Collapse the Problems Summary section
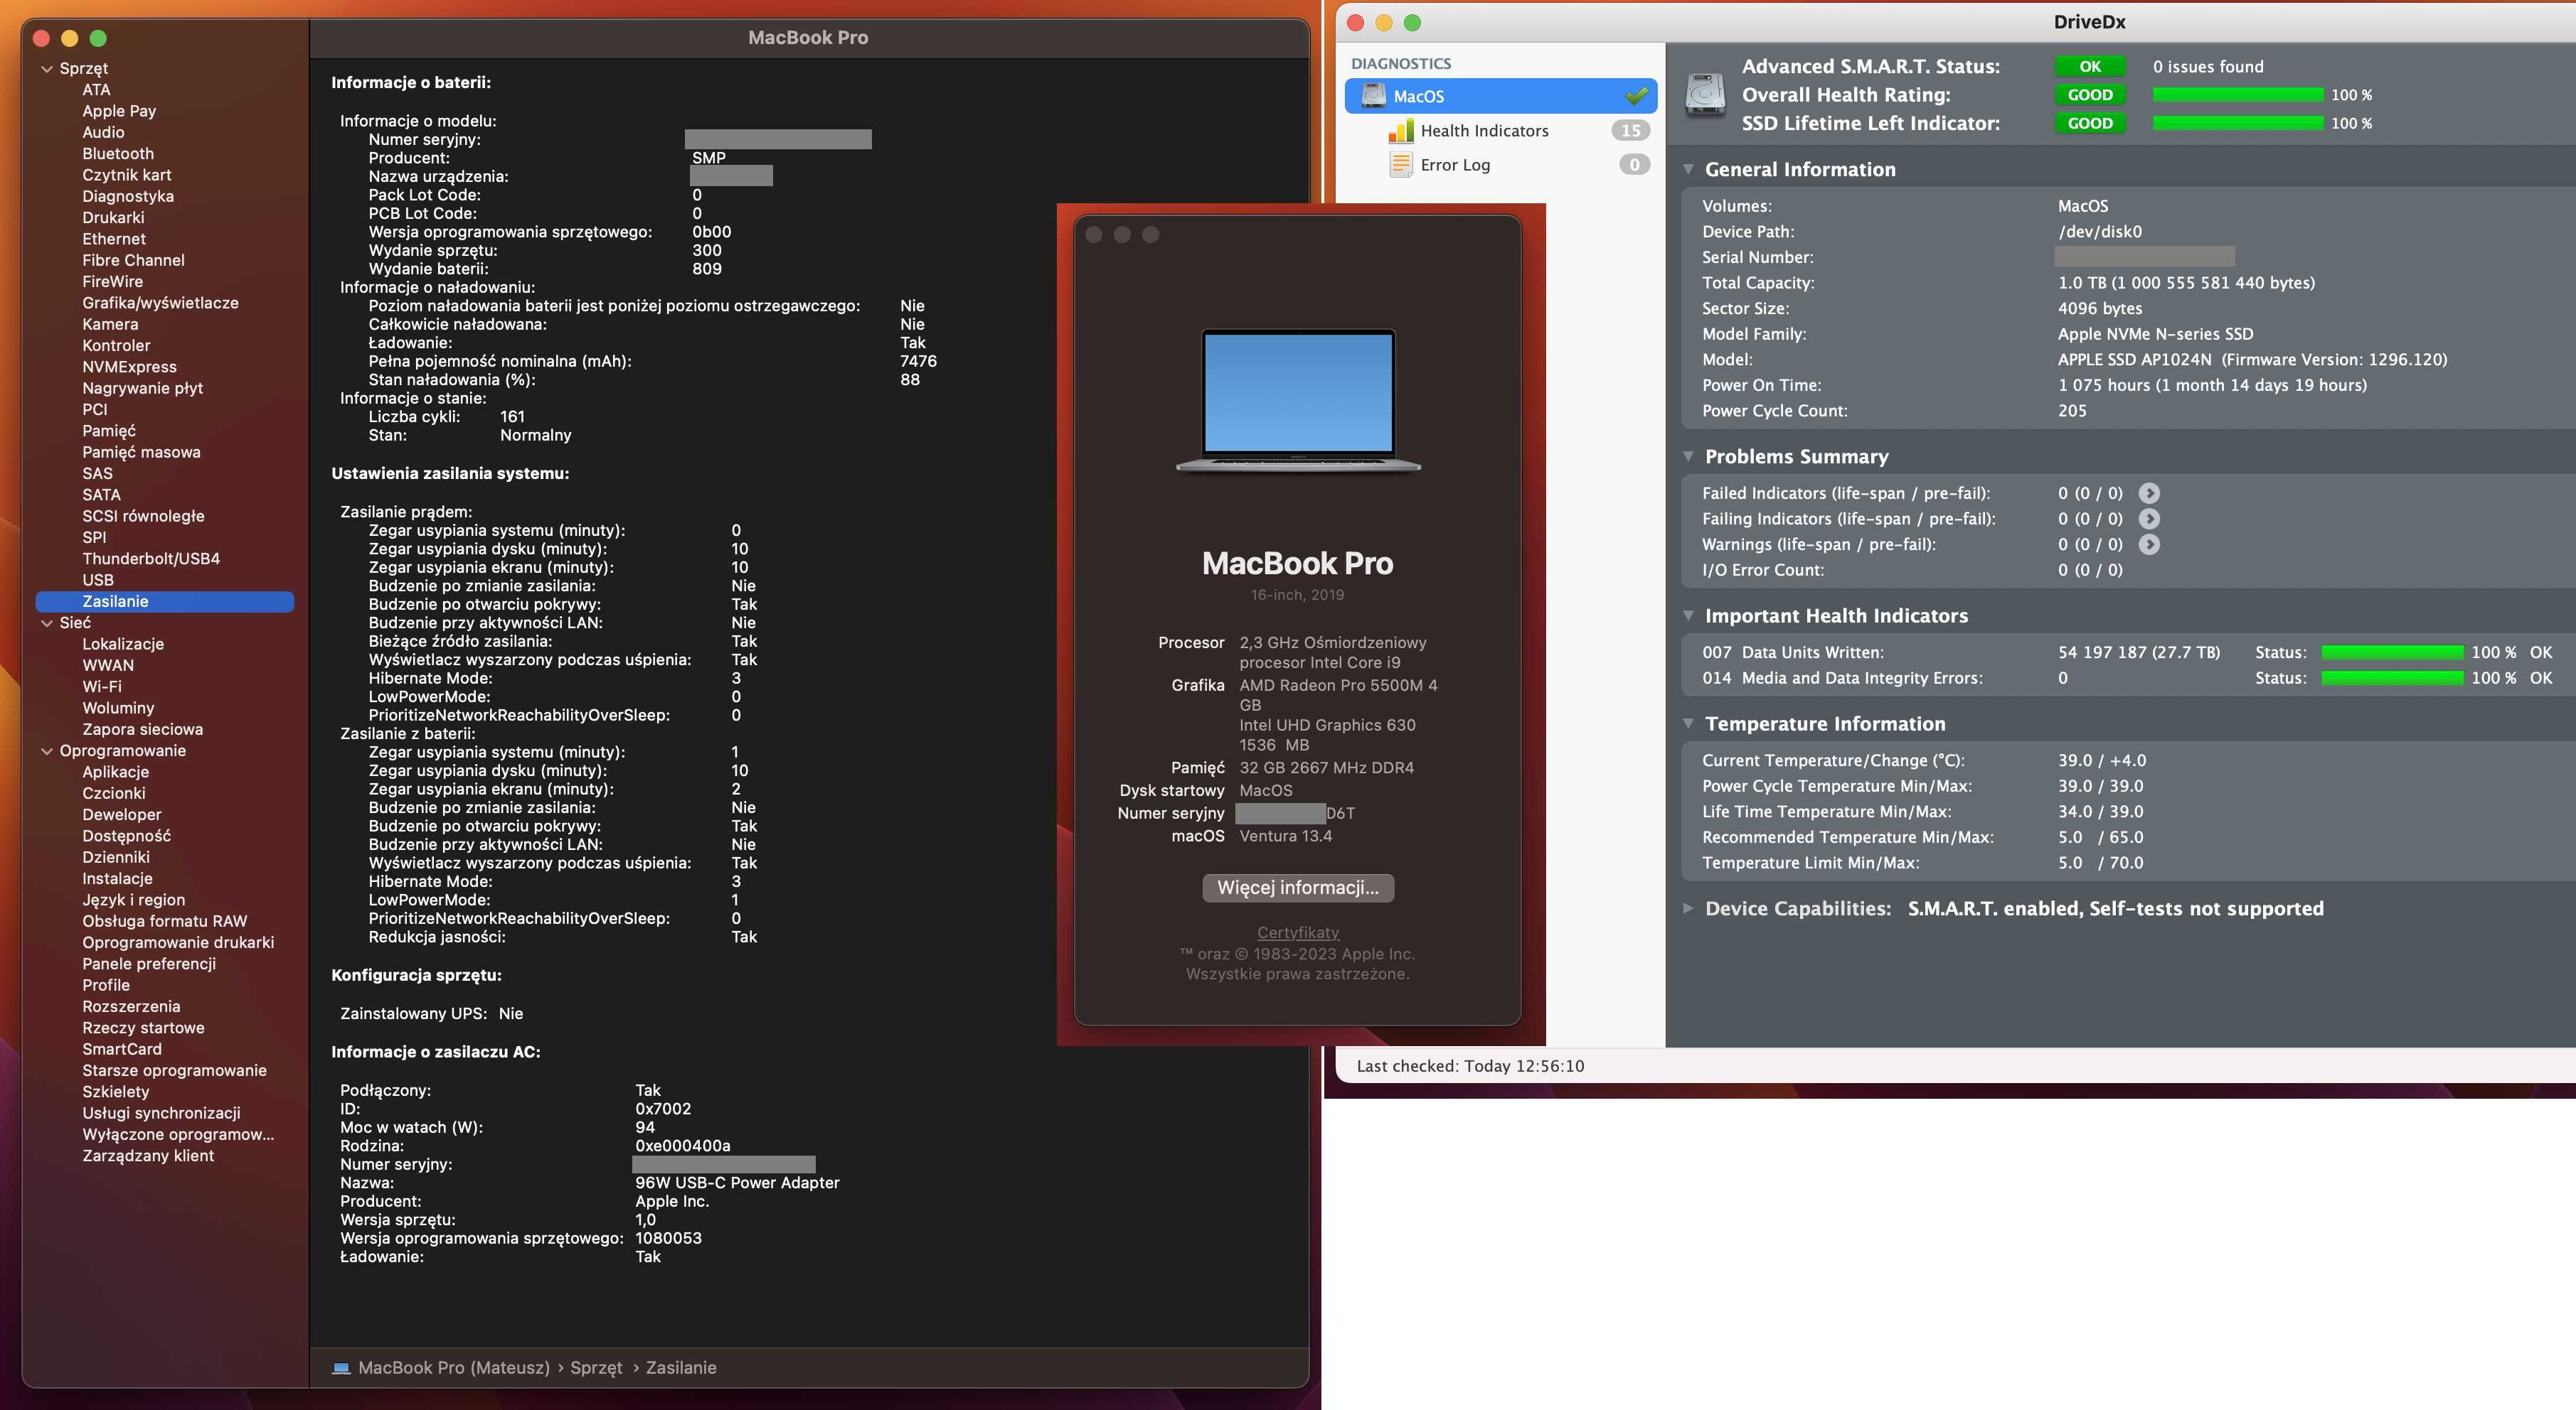2576x1410 pixels. [x=1688, y=457]
